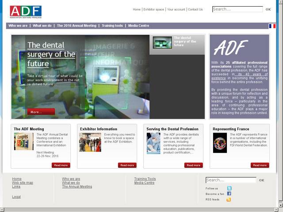Open footer Who we are link
The width and height of the screenshot is (283, 212).
(71, 178)
